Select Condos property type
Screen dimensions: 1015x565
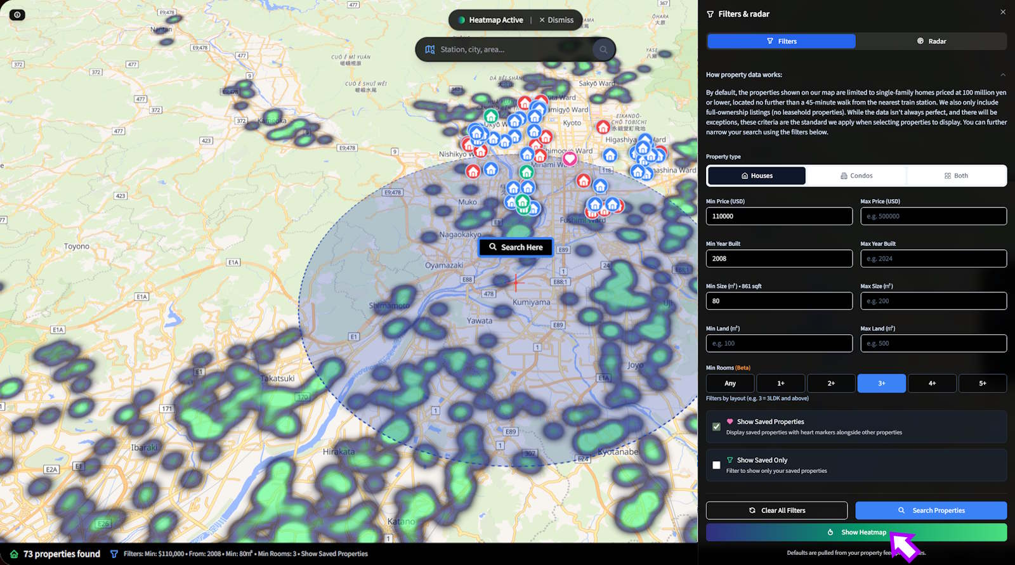[856, 176]
